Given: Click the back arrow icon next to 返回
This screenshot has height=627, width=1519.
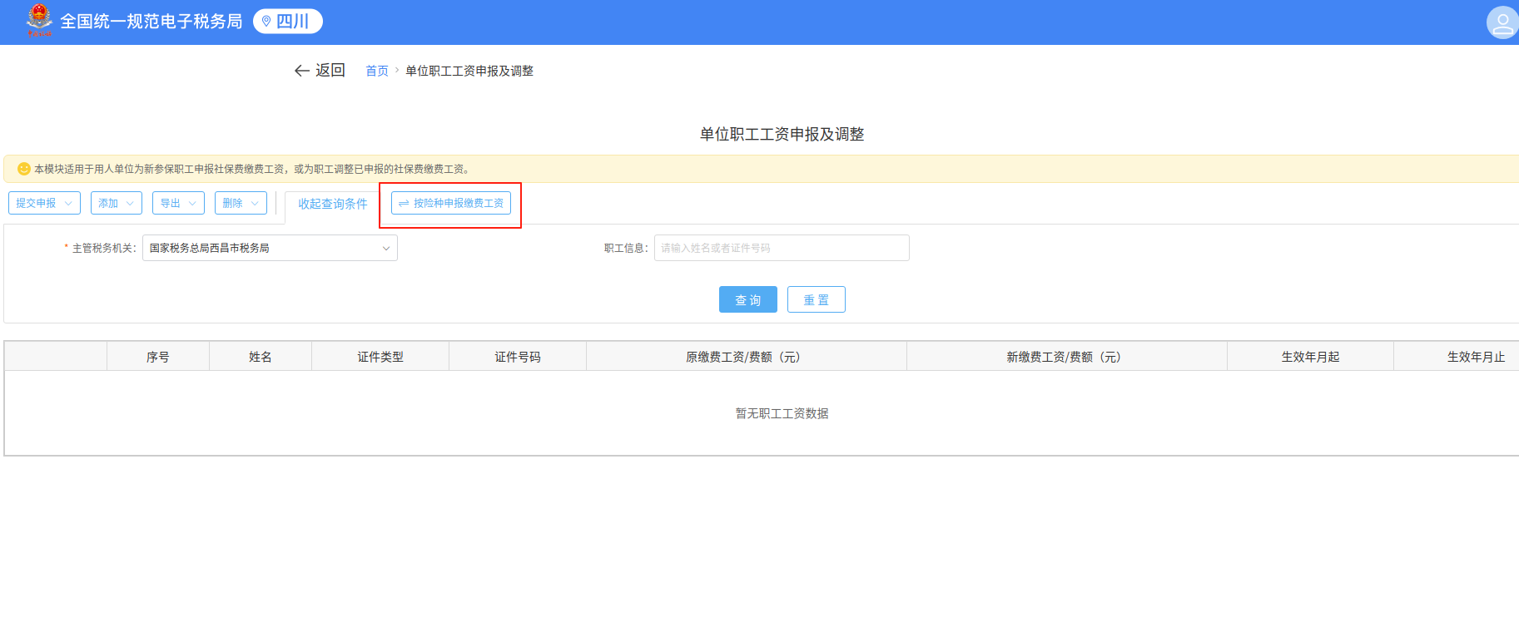Looking at the screenshot, I should coord(301,71).
